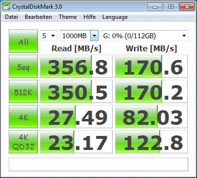The height and width of the screenshot is (178, 197).
Task: Start the 4K benchmark test
Action: point(23,117)
